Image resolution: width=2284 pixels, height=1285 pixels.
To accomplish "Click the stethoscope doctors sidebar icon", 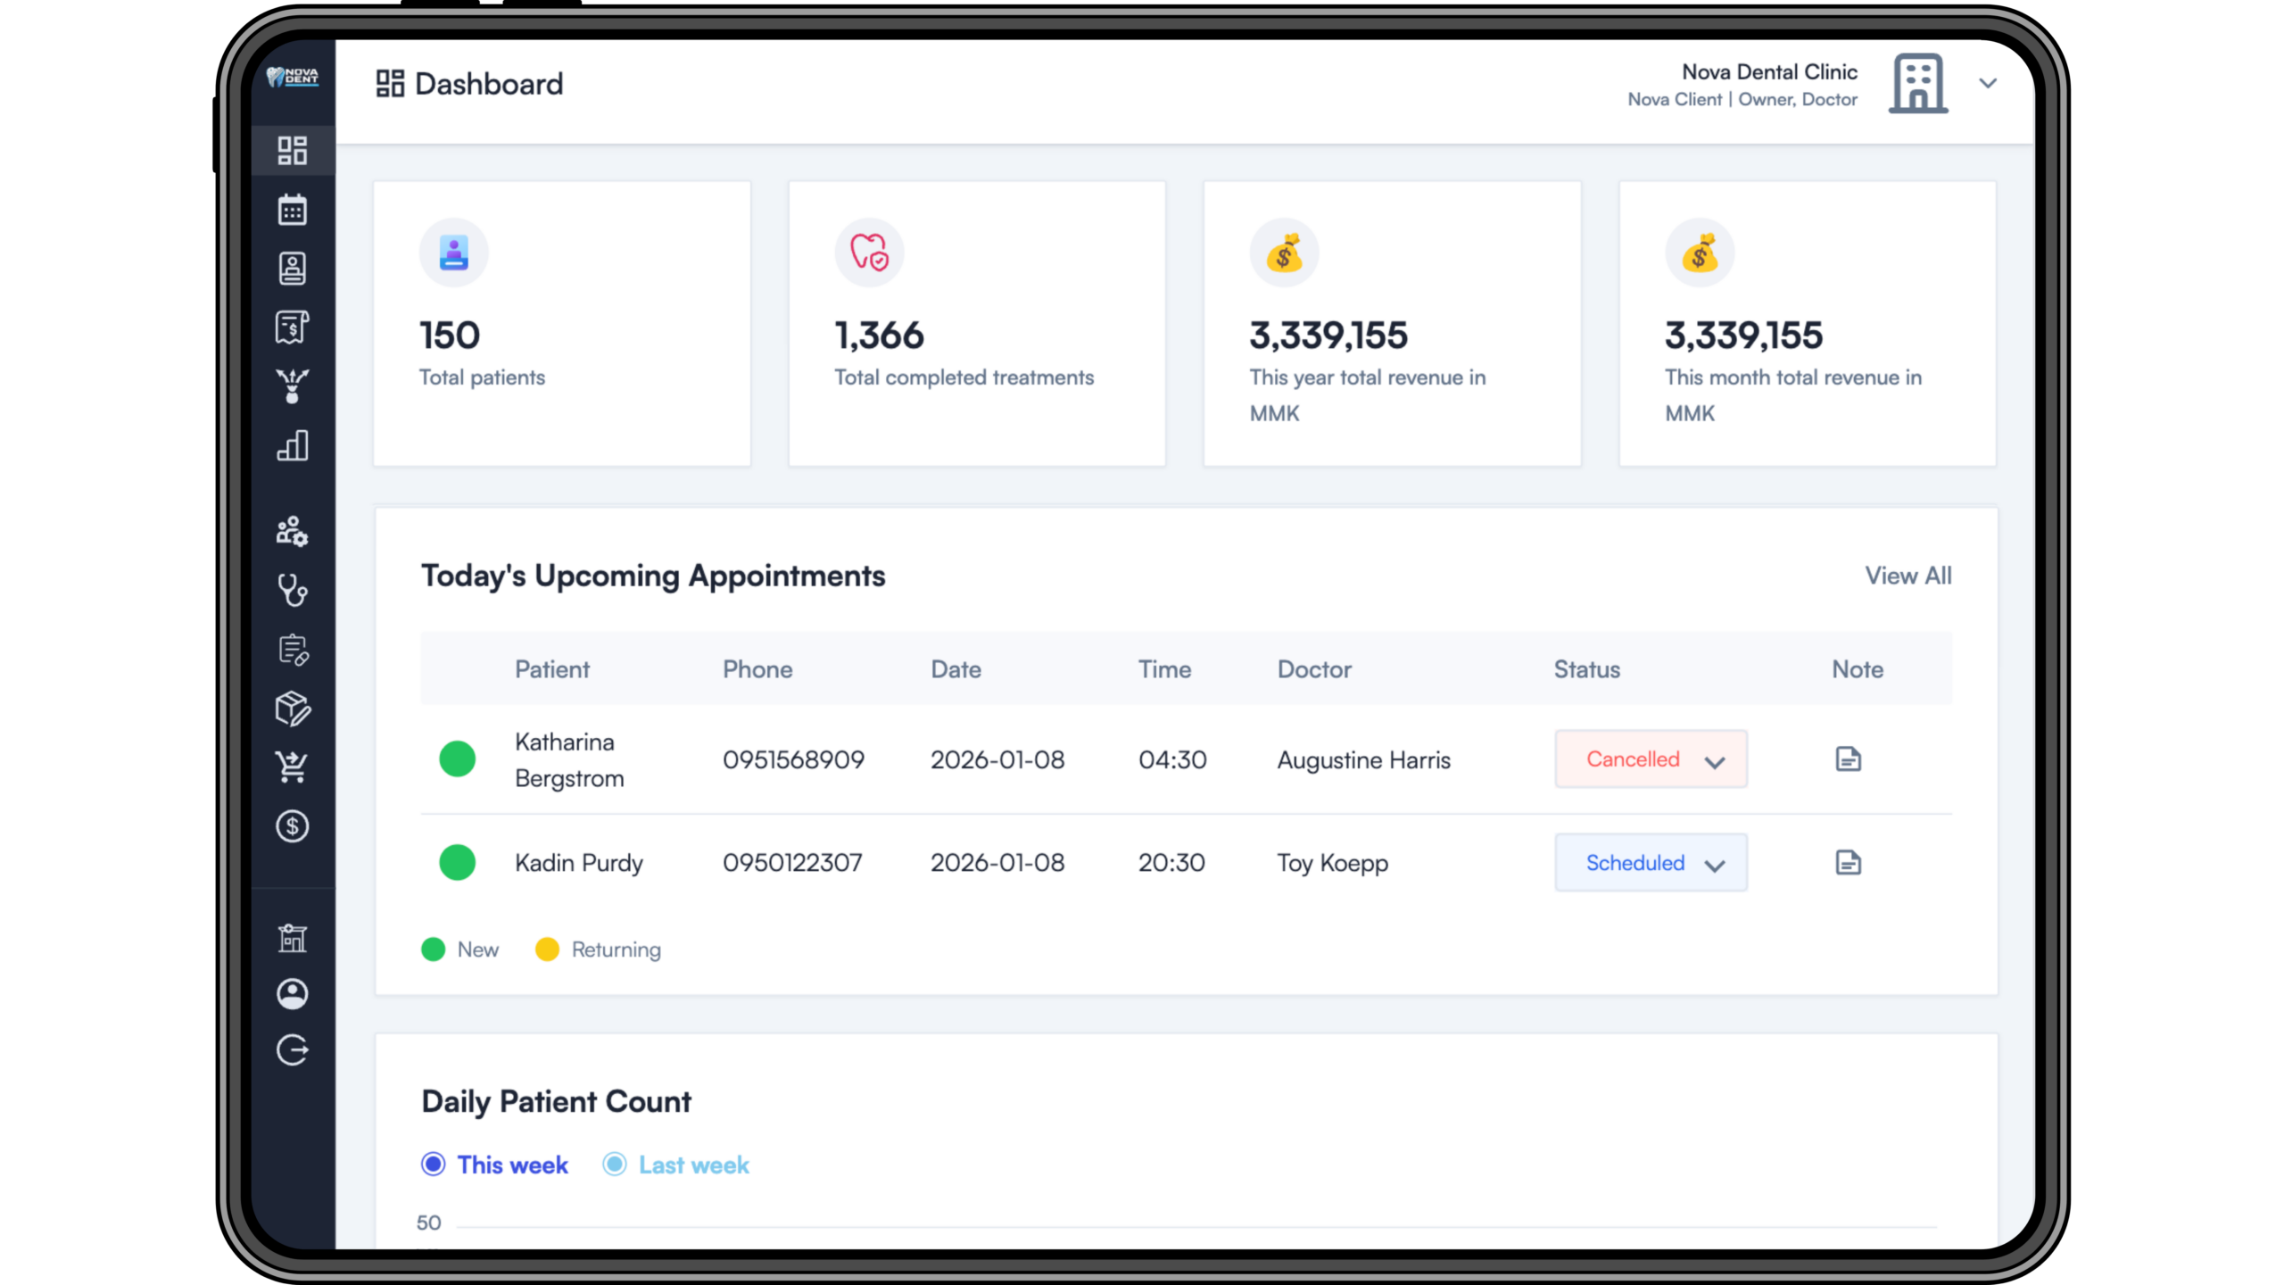I will [292, 590].
